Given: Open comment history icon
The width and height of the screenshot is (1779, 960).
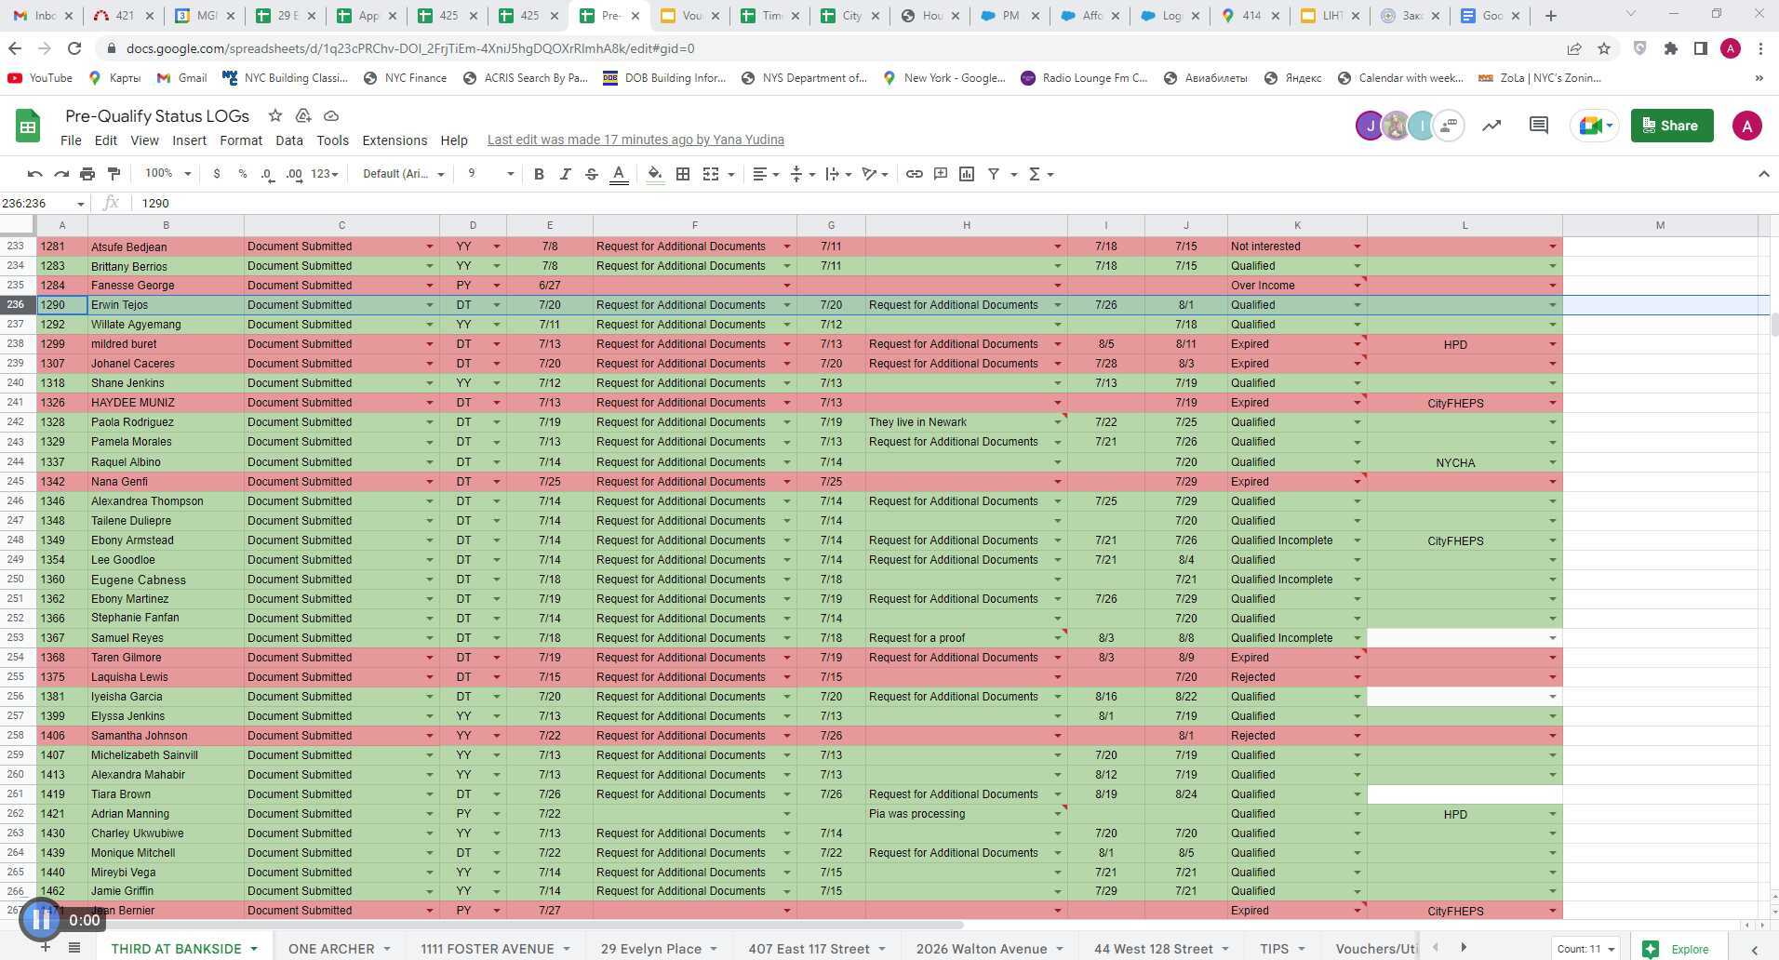Looking at the screenshot, I should (x=1538, y=126).
